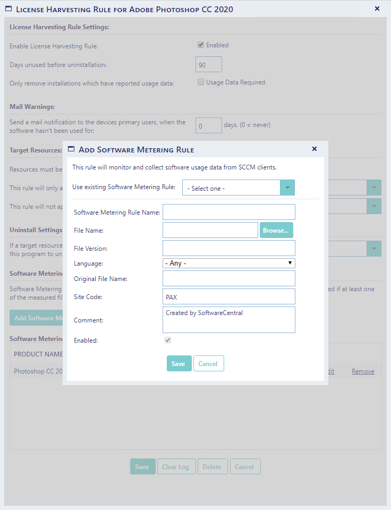
Task: Click the File Name input field
Action: point(210,230)
